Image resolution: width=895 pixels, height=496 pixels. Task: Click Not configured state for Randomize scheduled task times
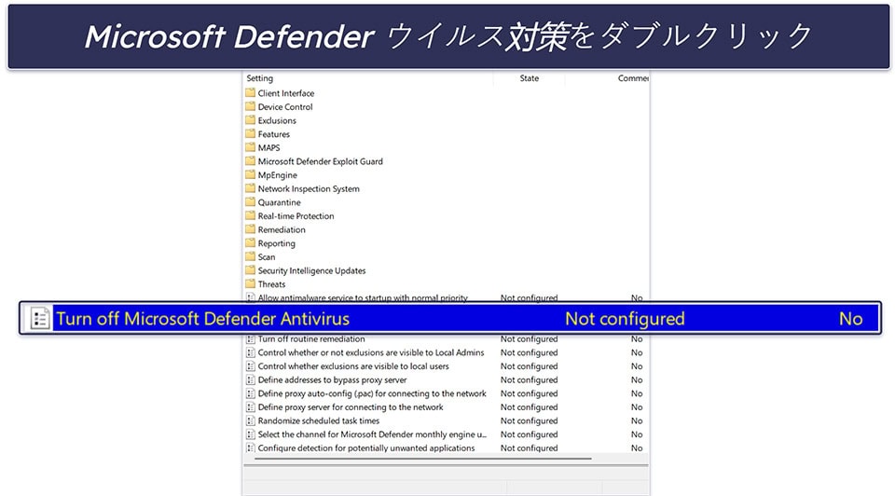tap(530, 421)
